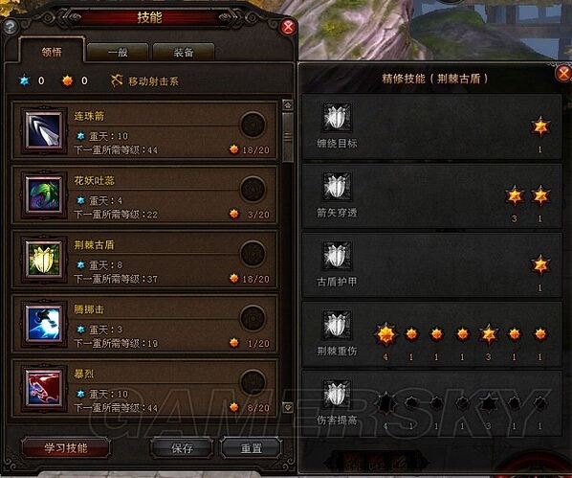Switch to the 装备 tab
Image resolution: width=572 pixels, height=478 pixels.
(184, 53)
